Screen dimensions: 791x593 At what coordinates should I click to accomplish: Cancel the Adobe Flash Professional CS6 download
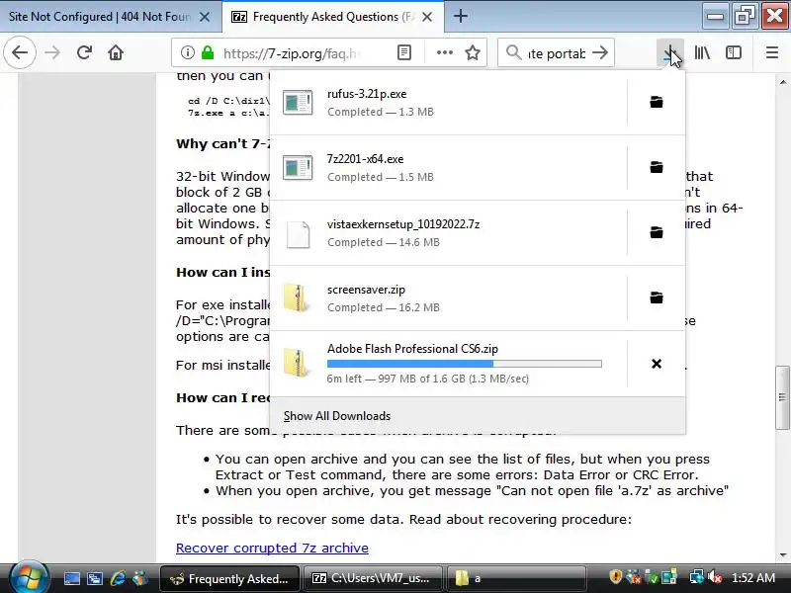click(x=657, y=364)
